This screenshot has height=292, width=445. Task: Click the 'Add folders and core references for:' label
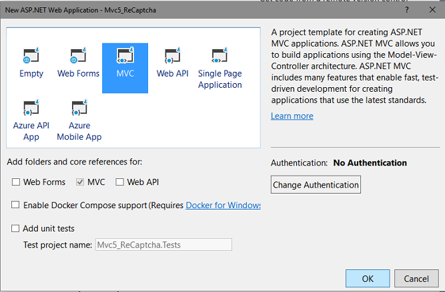pos(74,162)
